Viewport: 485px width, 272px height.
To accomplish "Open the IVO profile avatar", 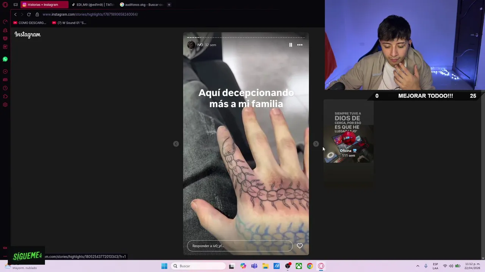I will 191,45.
